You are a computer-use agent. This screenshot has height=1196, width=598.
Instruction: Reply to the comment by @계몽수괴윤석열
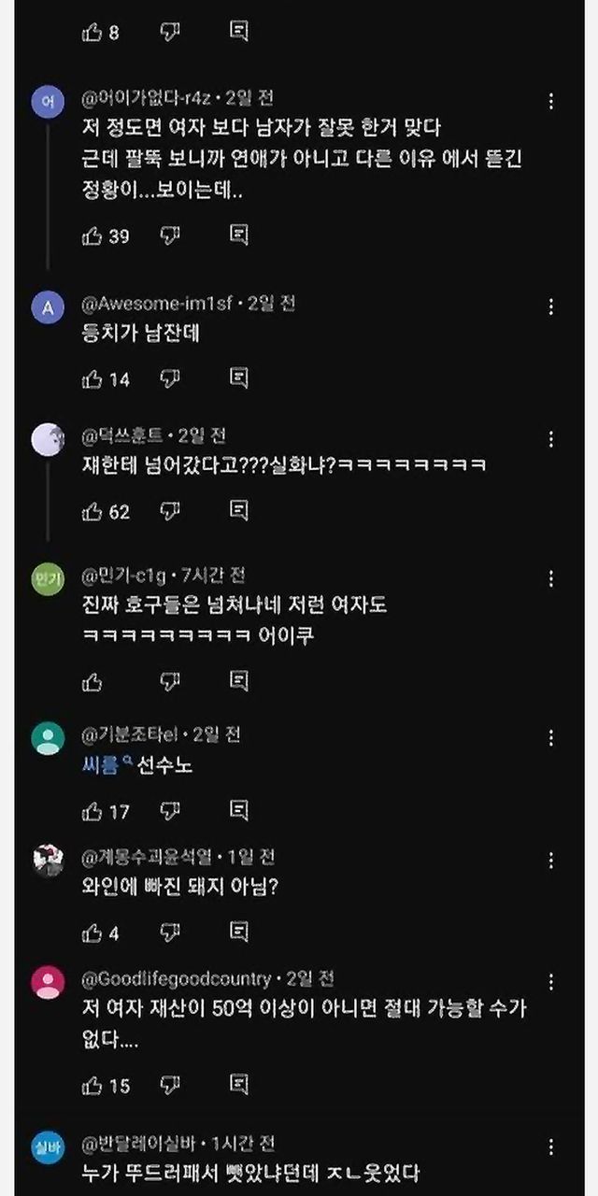tap(239, 933)
